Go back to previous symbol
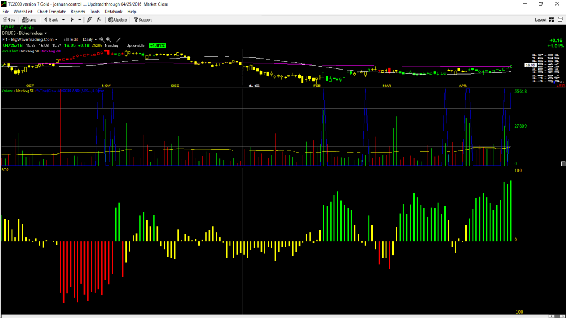This screenshot has width=566, height=318. coord(51,20)
